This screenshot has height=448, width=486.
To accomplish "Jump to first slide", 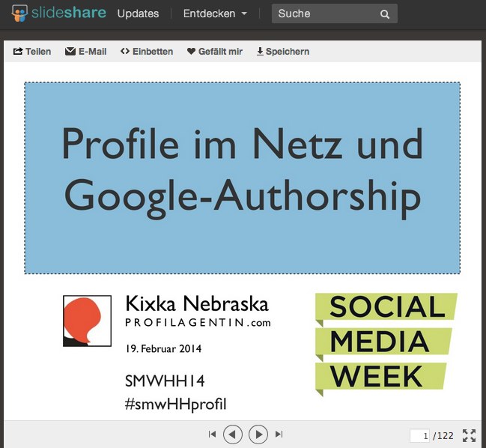I will [x=212, y=435].
